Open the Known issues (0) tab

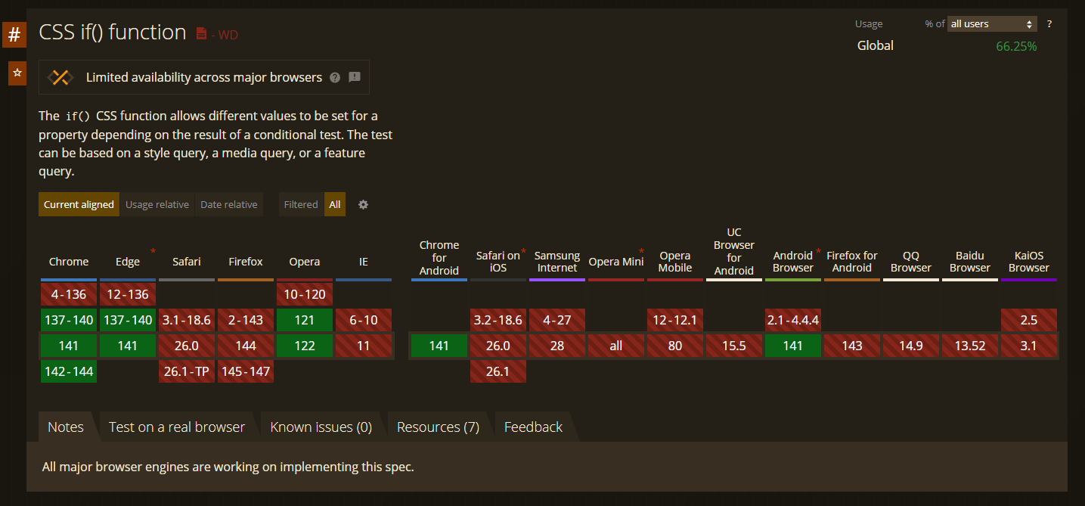click(321, 427)
